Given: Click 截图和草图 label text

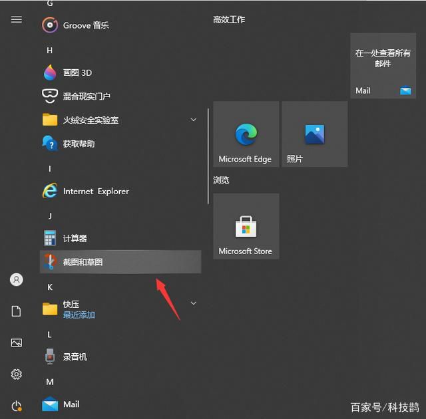Looking at the screenshot, I should tap(83, 262).
